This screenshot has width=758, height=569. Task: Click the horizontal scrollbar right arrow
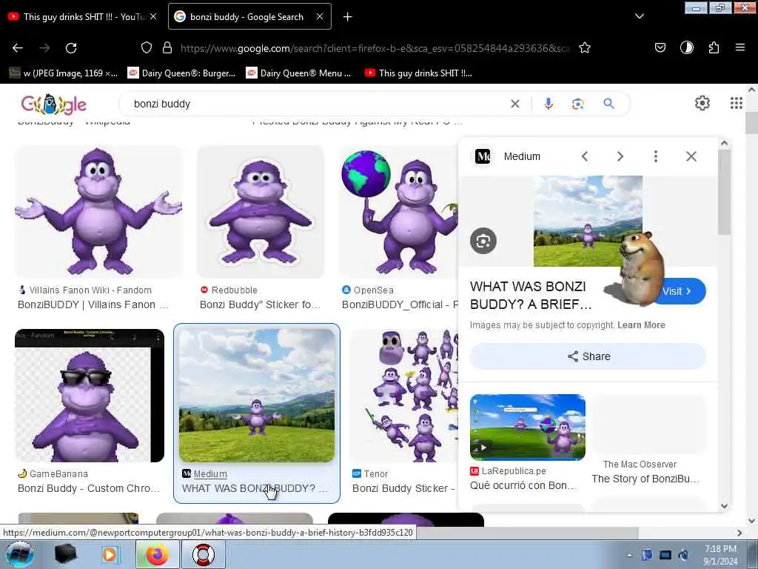click(x=739, y=533)
